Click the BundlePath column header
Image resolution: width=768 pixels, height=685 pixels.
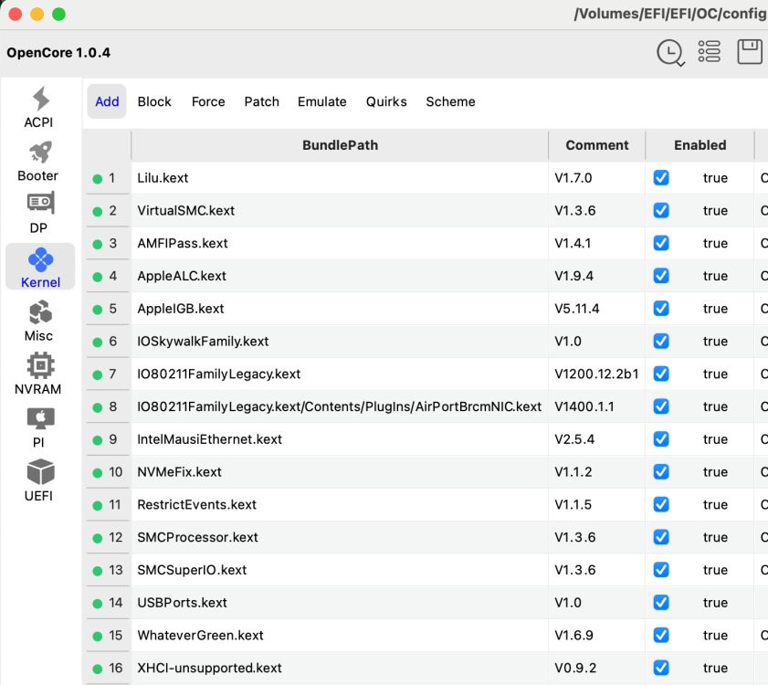coord(340,145)
